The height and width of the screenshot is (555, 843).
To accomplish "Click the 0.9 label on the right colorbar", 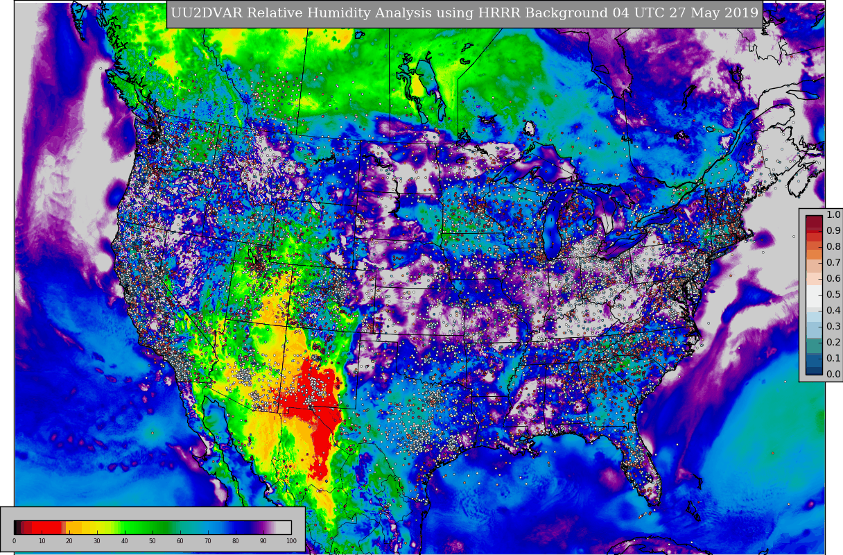I will (x=833, y=230).
